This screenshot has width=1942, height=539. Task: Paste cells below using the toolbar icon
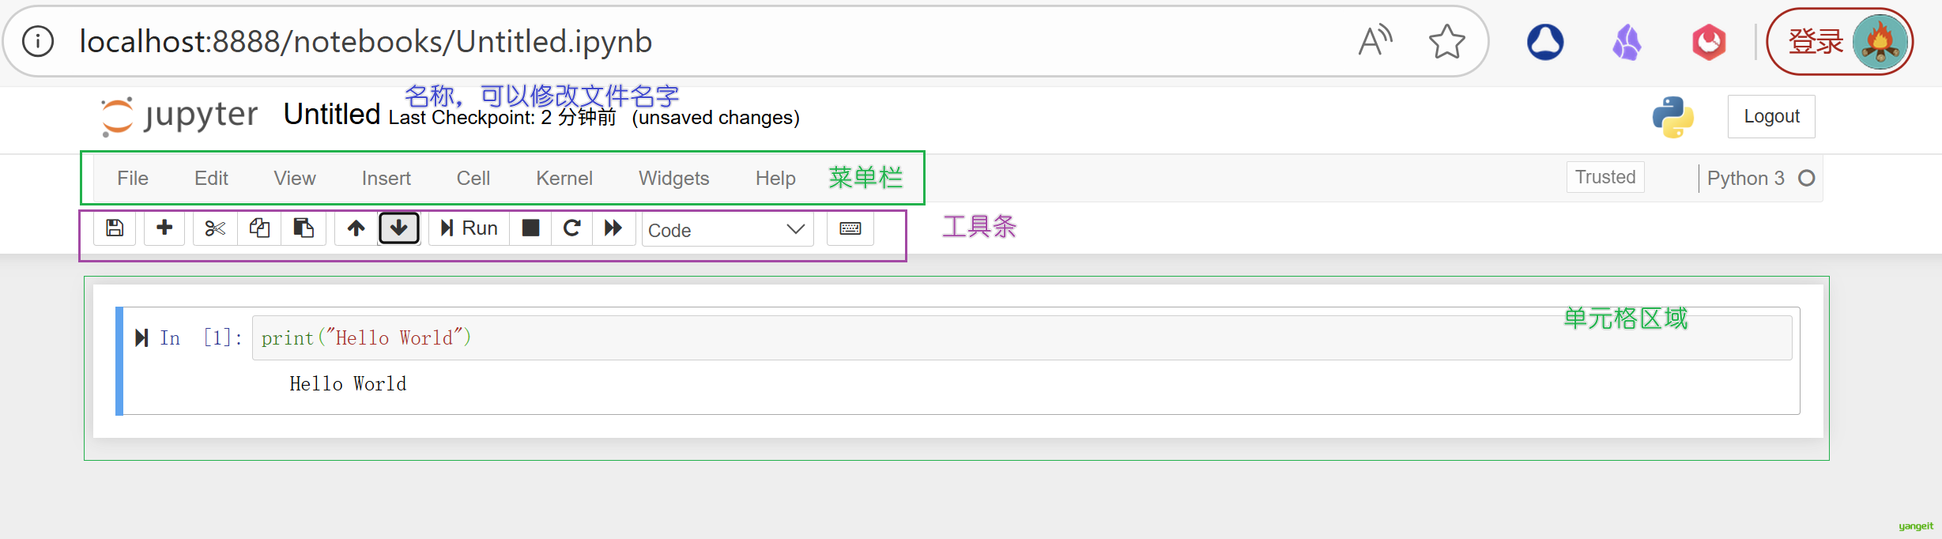click(x=304, y=228)
